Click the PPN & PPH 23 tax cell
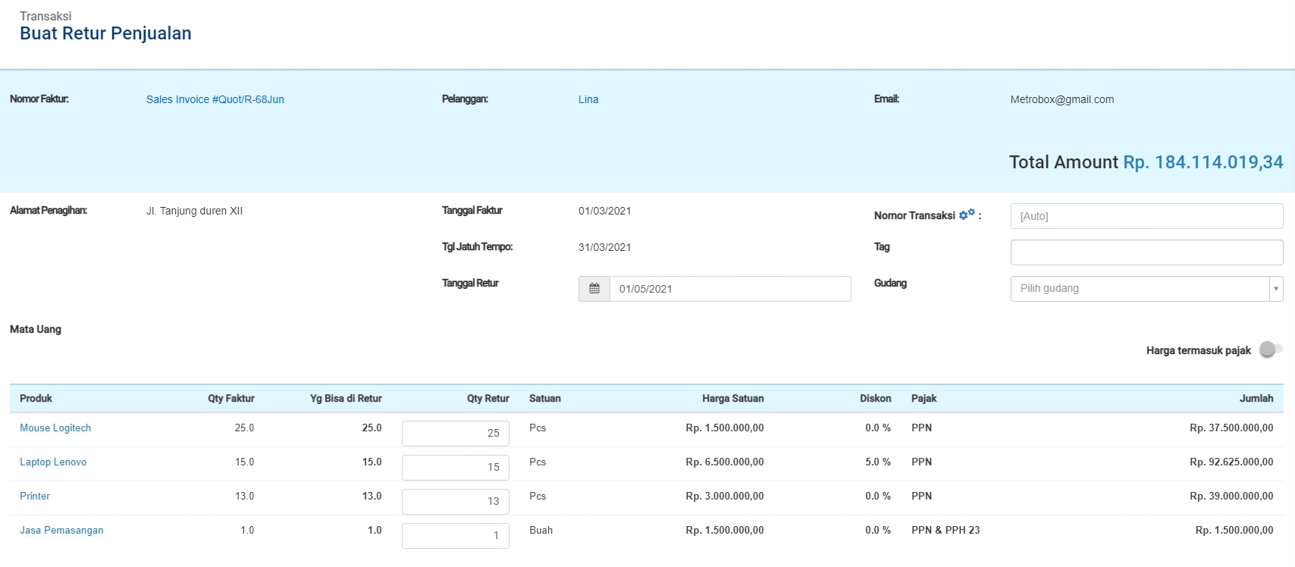The image size is (1295, 567). pos(945,531)
